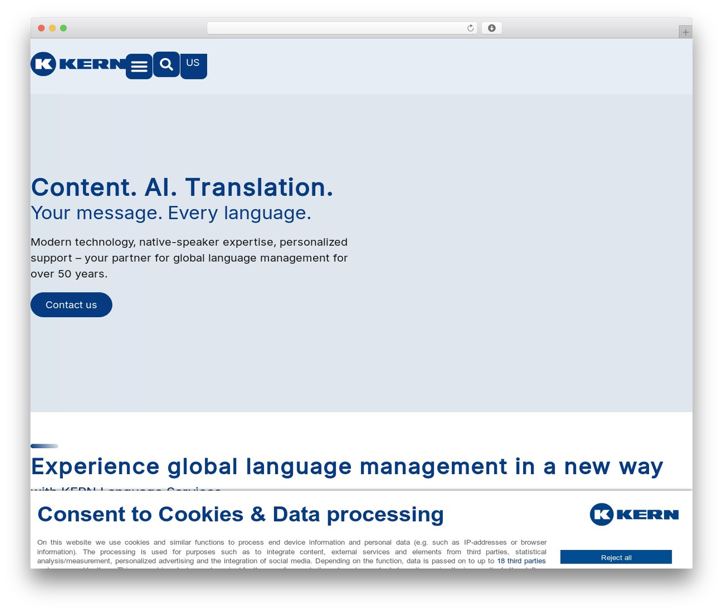Click the KERN logo in the header

(x=79, y=64)
